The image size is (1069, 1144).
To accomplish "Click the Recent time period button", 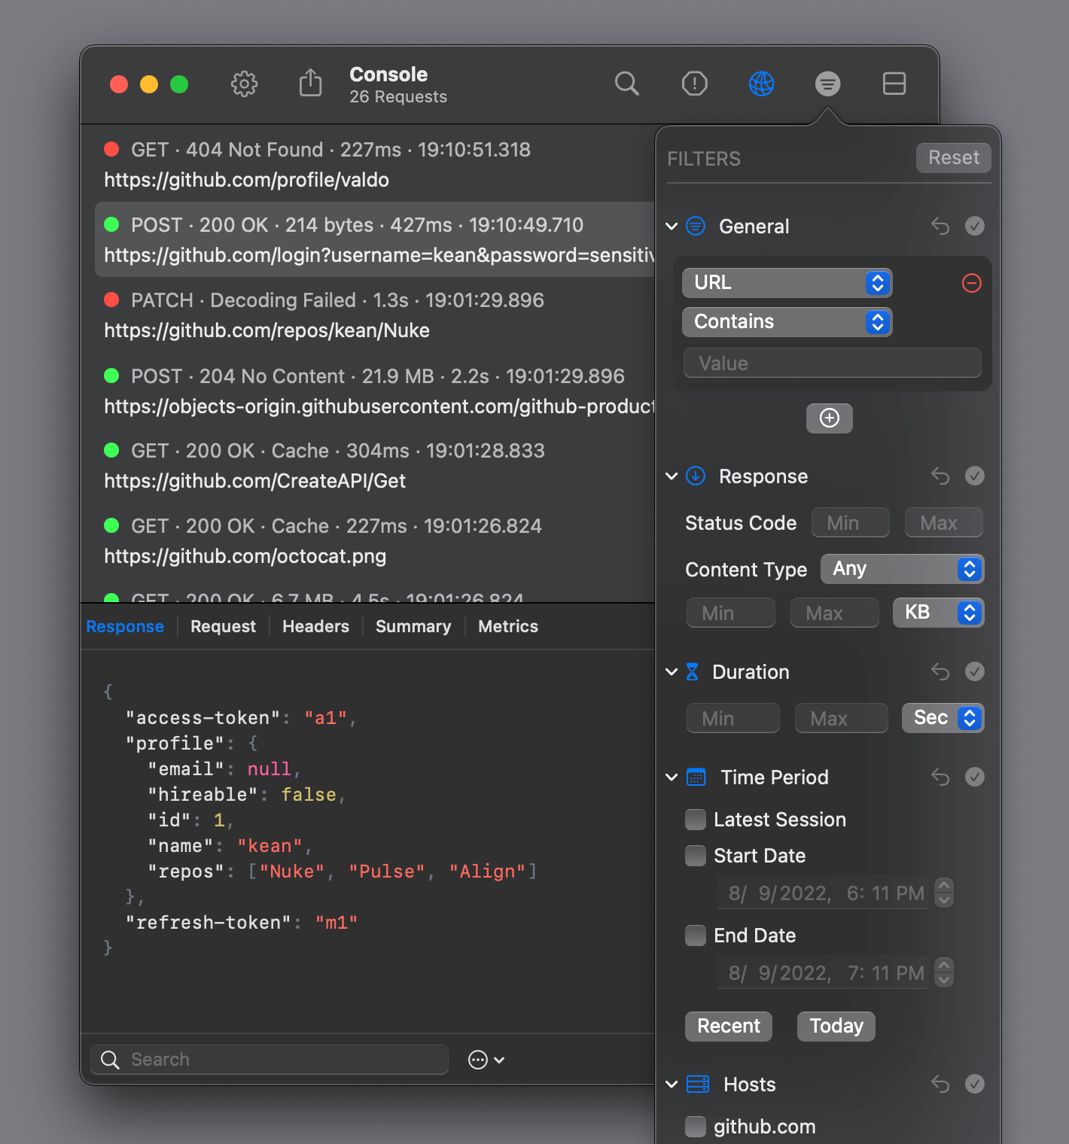I will pyautogui.click(x=729, y=1027).
